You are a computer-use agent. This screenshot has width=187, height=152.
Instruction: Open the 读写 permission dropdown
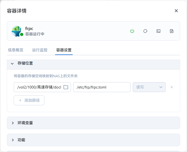pos(149,87)
